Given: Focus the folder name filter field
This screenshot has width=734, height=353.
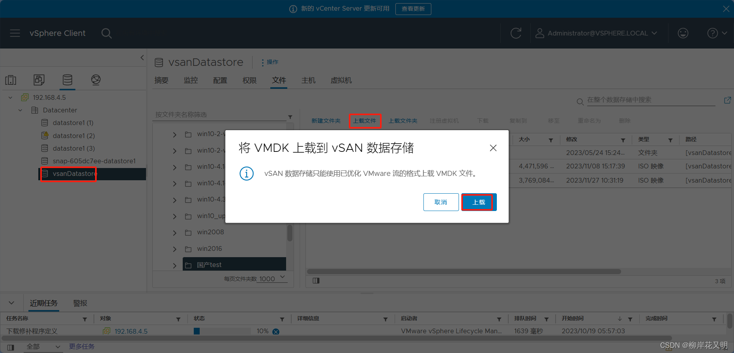Looking at the screenshot, I should click(219, 115).
